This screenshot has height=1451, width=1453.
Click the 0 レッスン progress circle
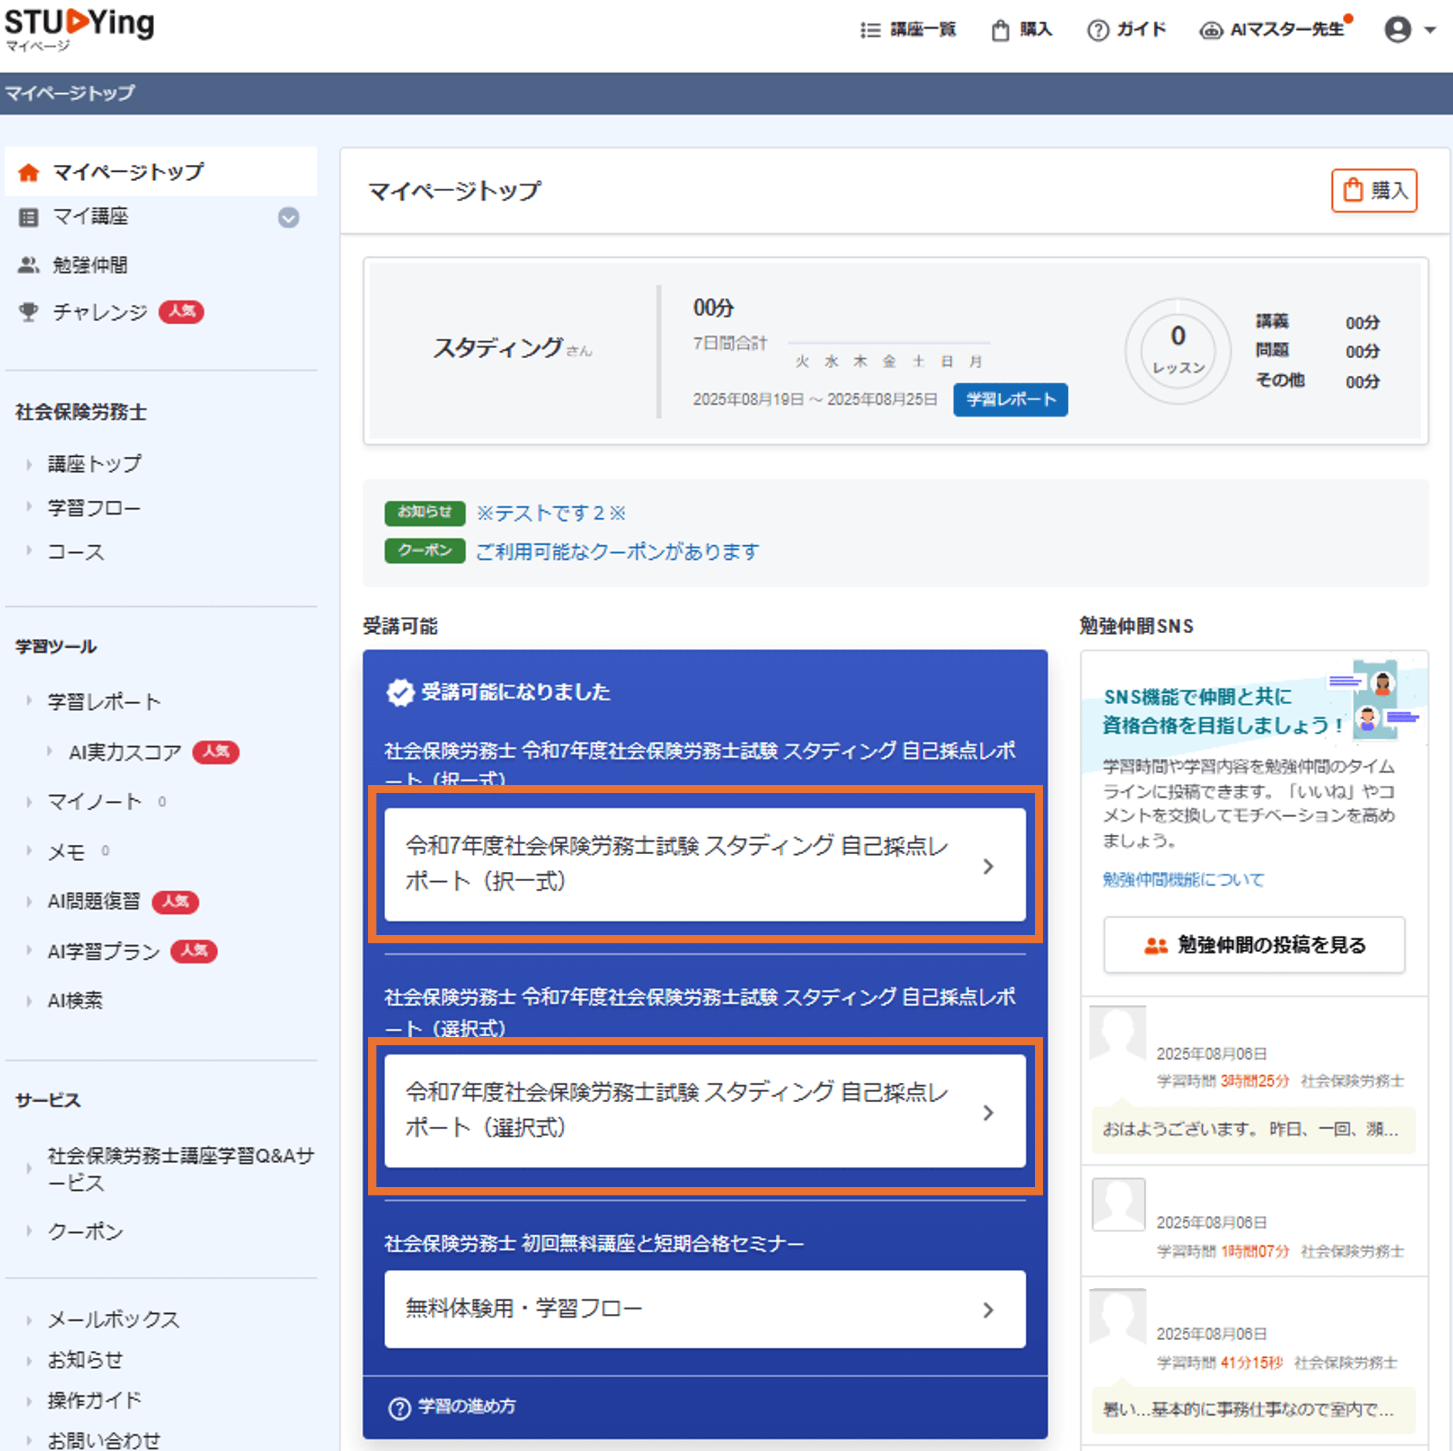pos(1178,351)
